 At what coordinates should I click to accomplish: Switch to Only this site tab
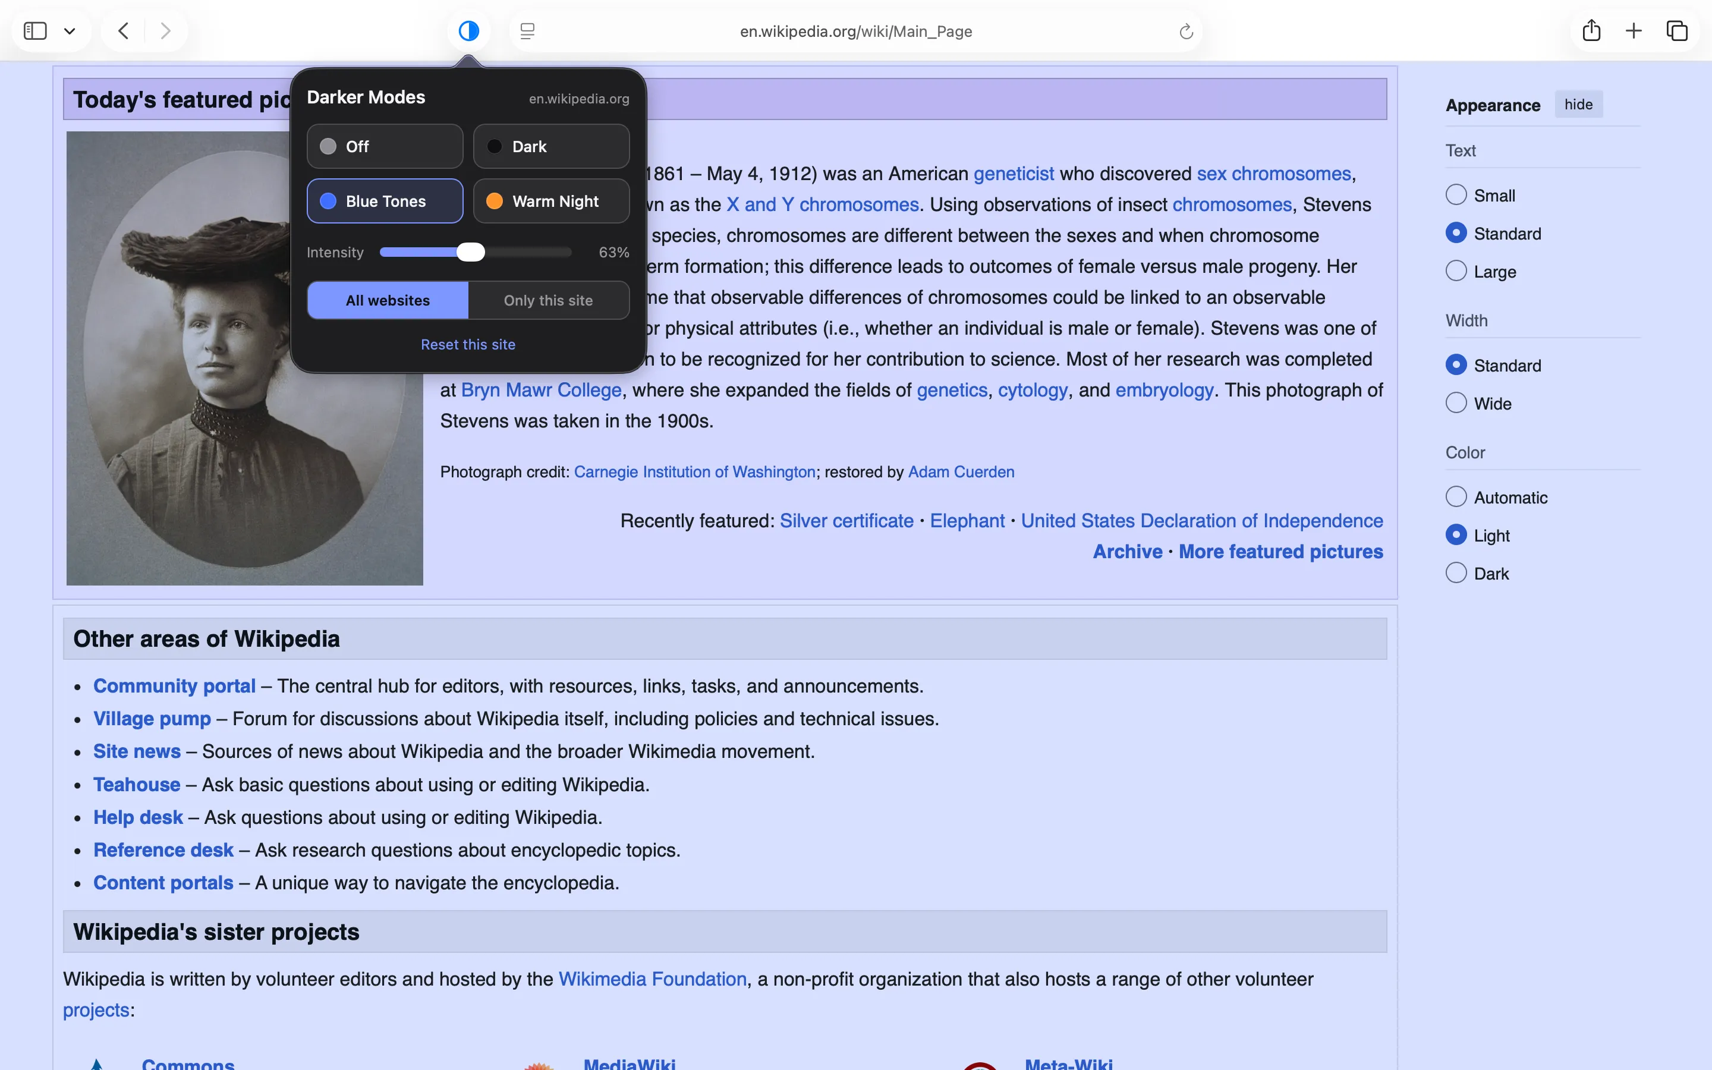[548, 300]
